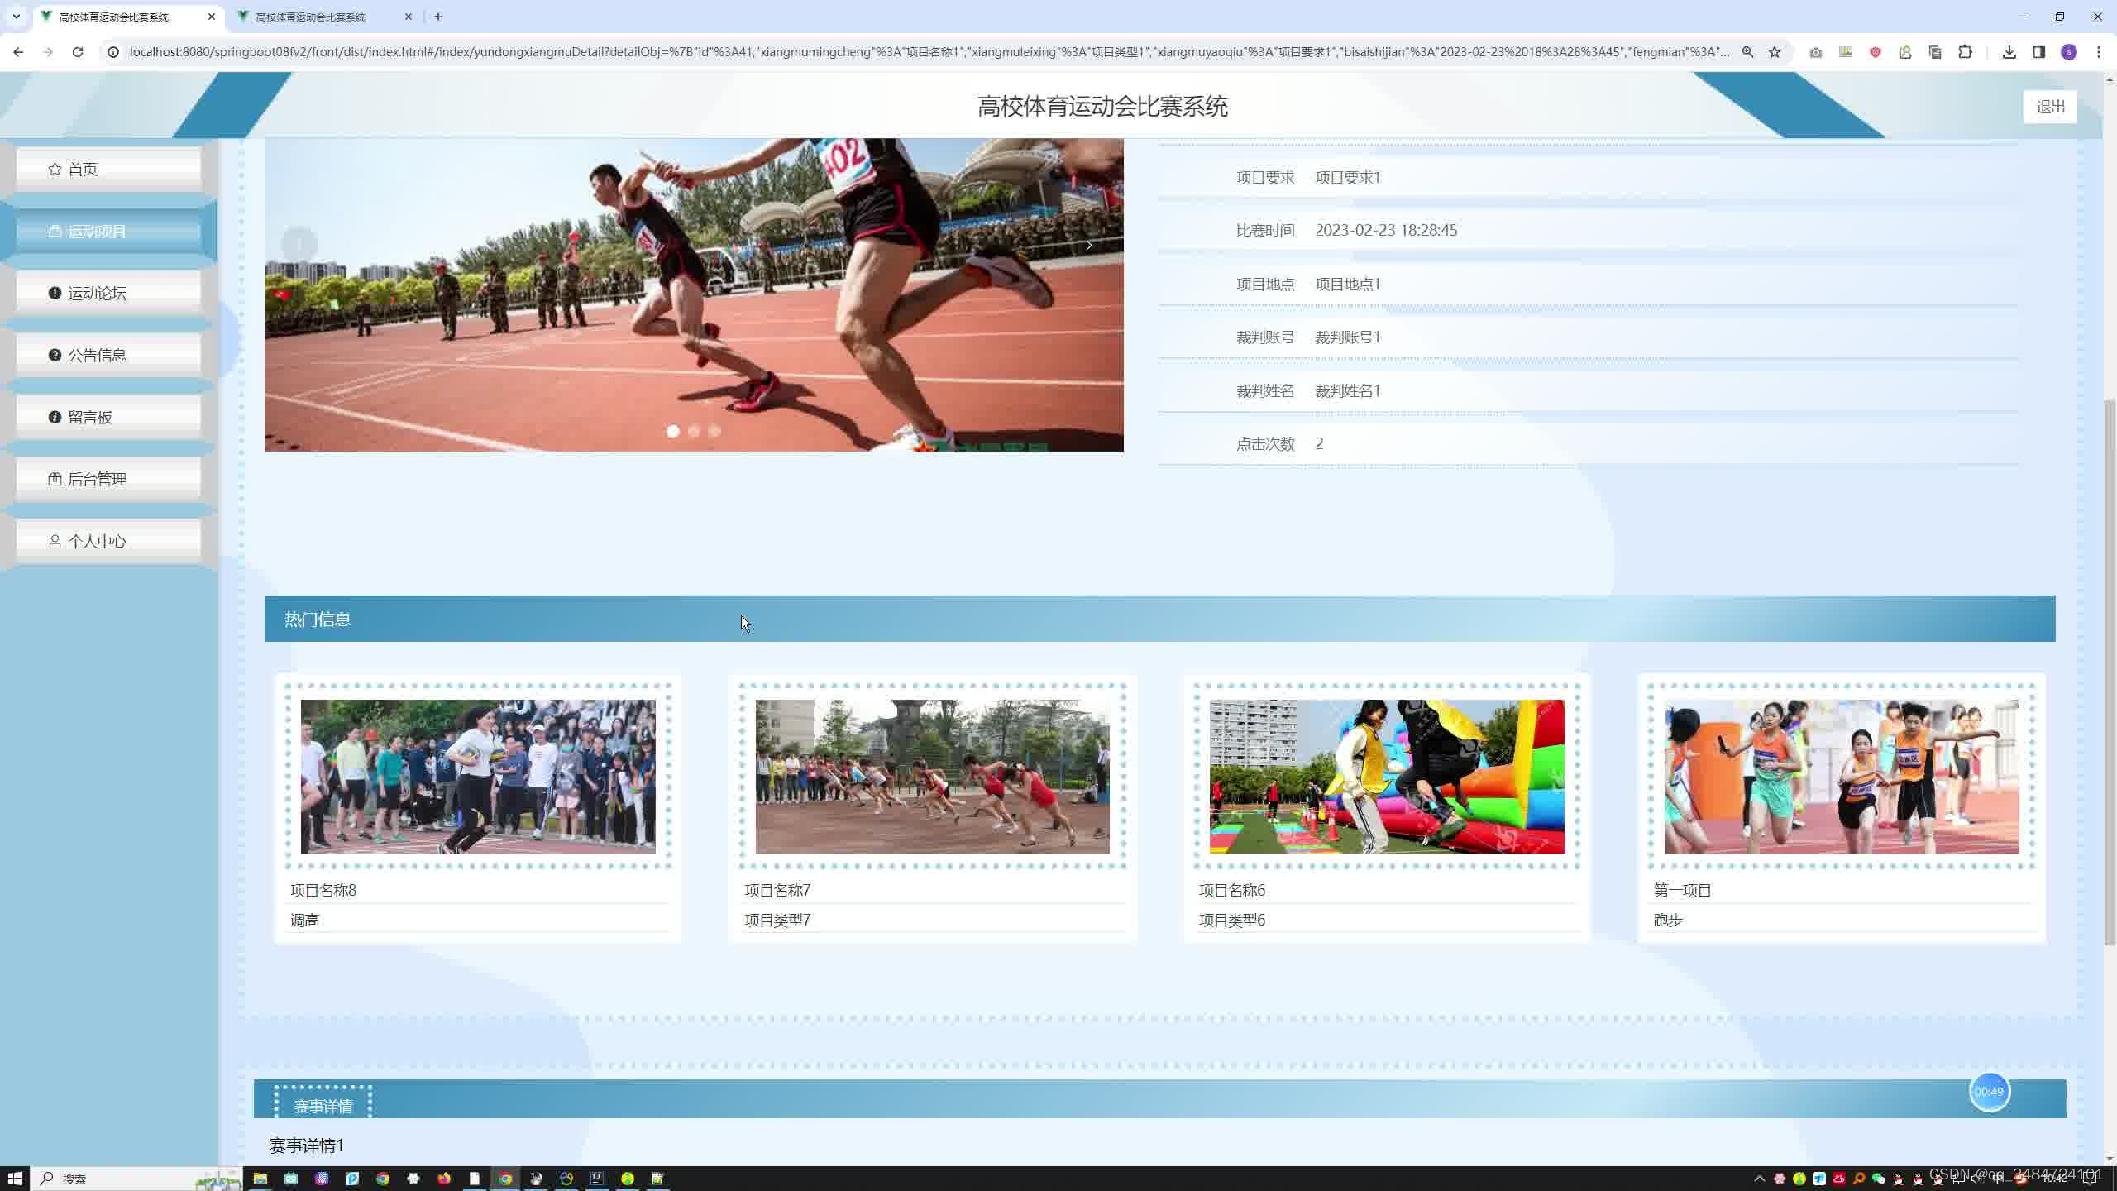This screenshot has width=2117, height=1191.
Task: Select the second carousel indicator dot
Action: (694, 431)
